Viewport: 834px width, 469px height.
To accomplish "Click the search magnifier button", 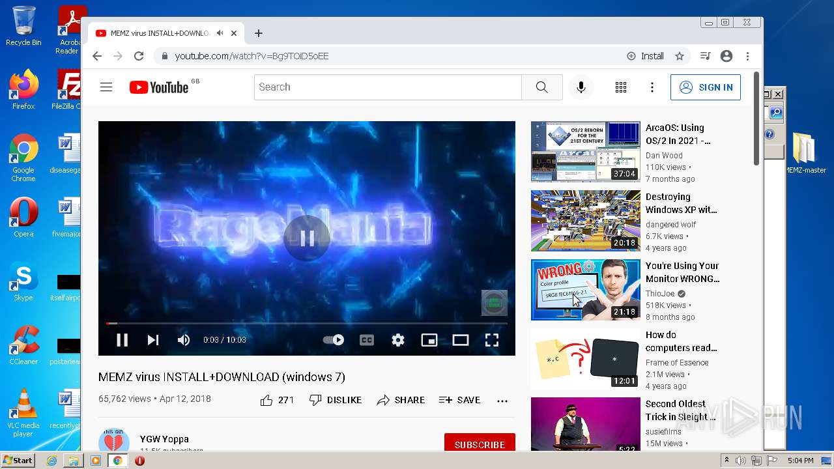I will tap(542, 87).
